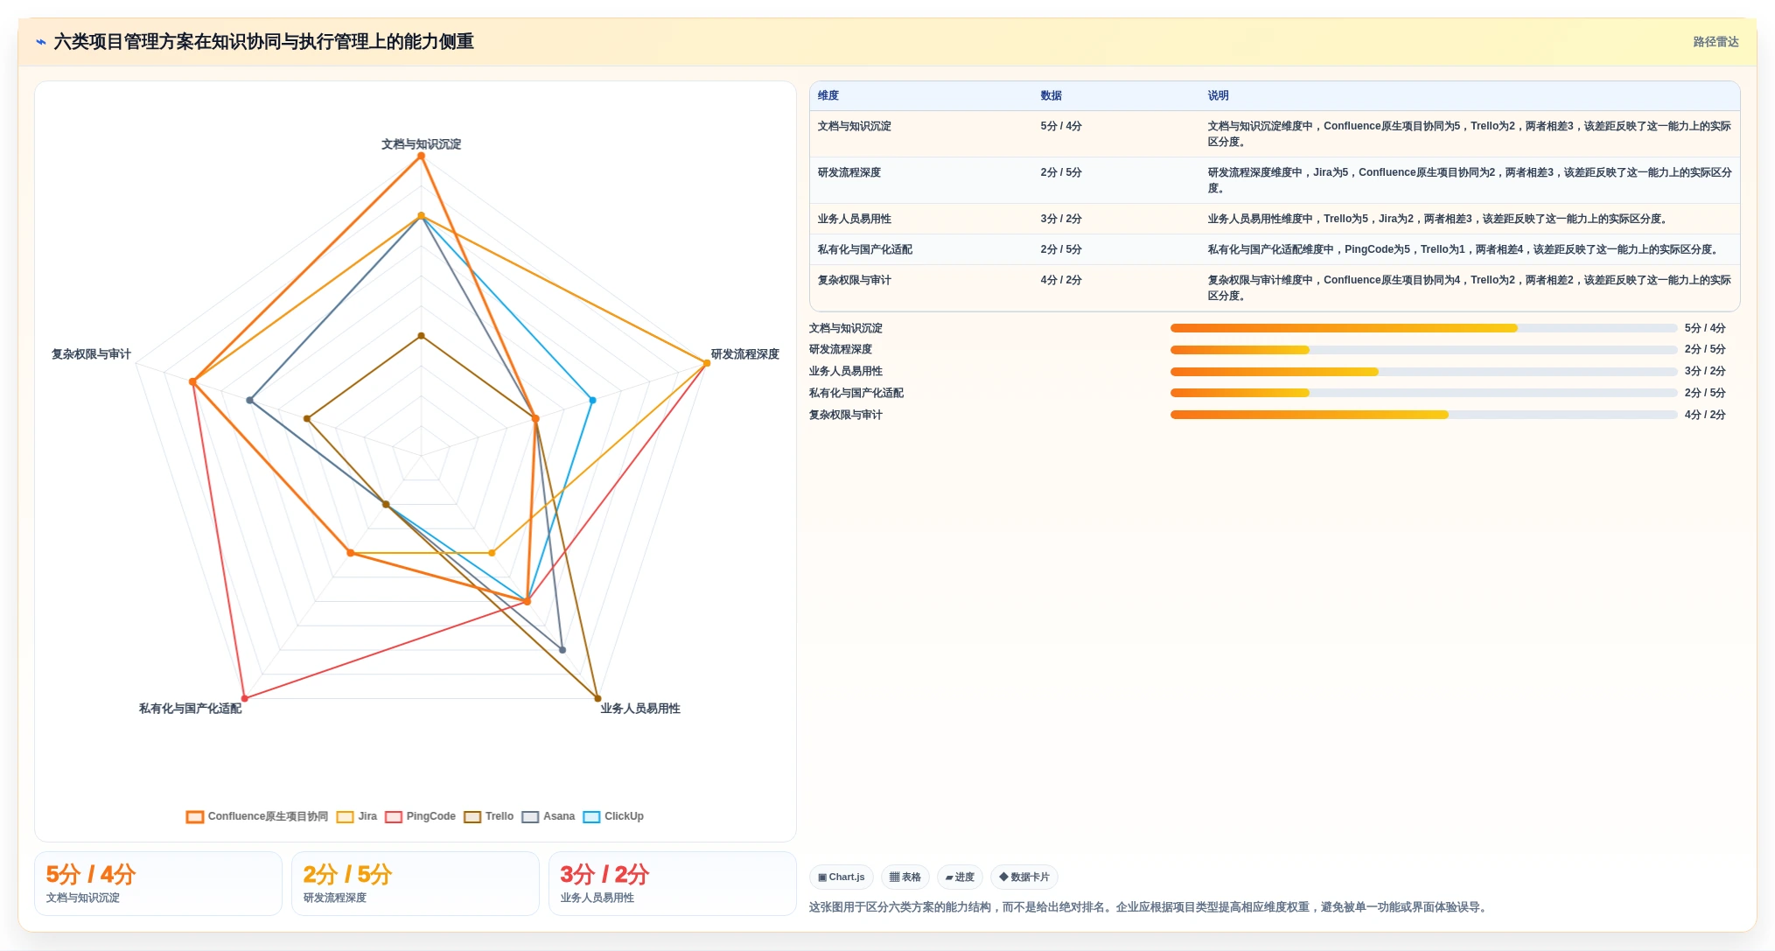Click the 表格 tag chip
The height and width of the screenshot is (951, 1775).
[905, 877]
